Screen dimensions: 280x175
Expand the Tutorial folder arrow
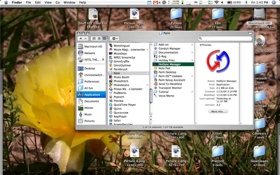click(x=192, y=92)
